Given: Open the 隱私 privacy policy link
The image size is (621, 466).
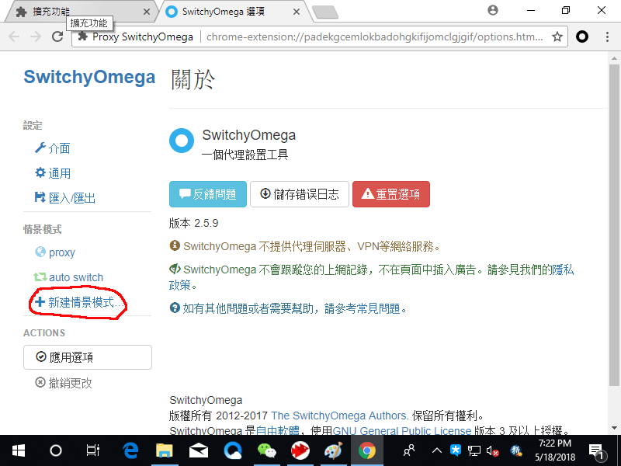Looking at the screenshot, I should [x=563, y=270].
